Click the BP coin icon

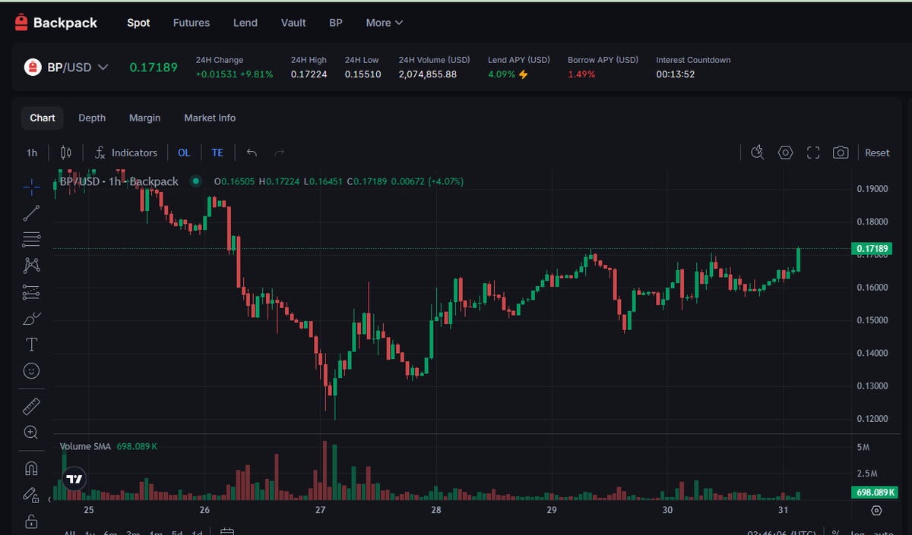[x=33, y=67]
